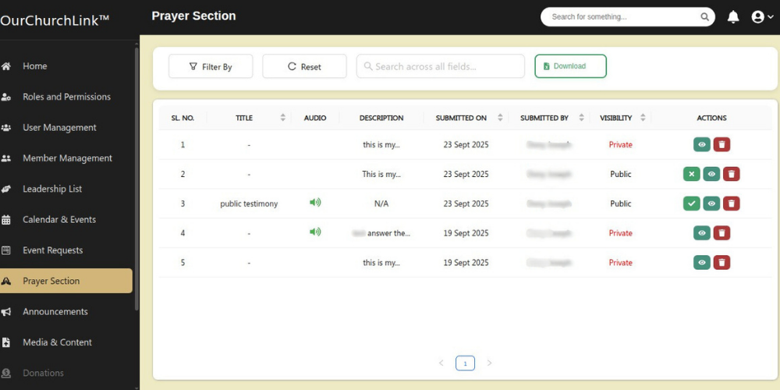Play audio icon in row 4

(315, 232)
